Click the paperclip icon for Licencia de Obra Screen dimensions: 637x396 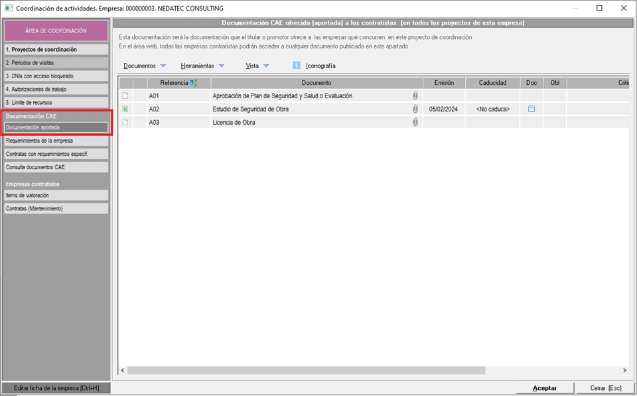[x=415, y=123]
